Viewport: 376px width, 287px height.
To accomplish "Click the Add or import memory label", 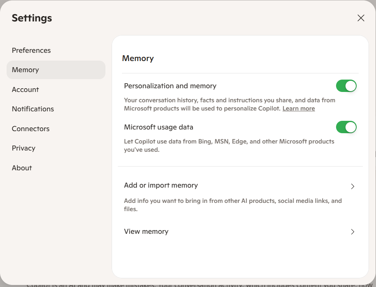I will tap(161, 186).
